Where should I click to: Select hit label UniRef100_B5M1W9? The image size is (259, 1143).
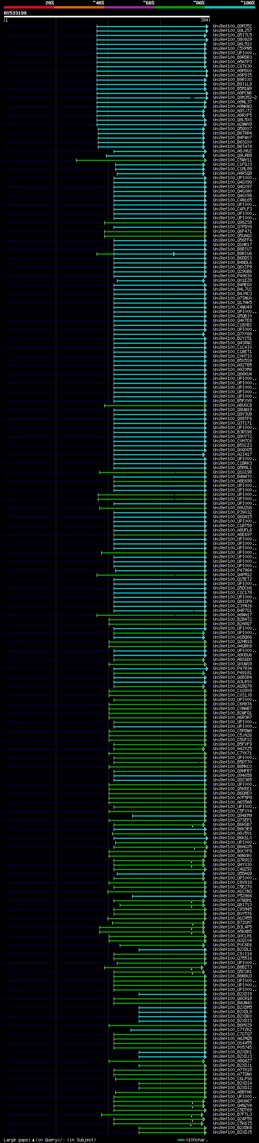point(232,88)
